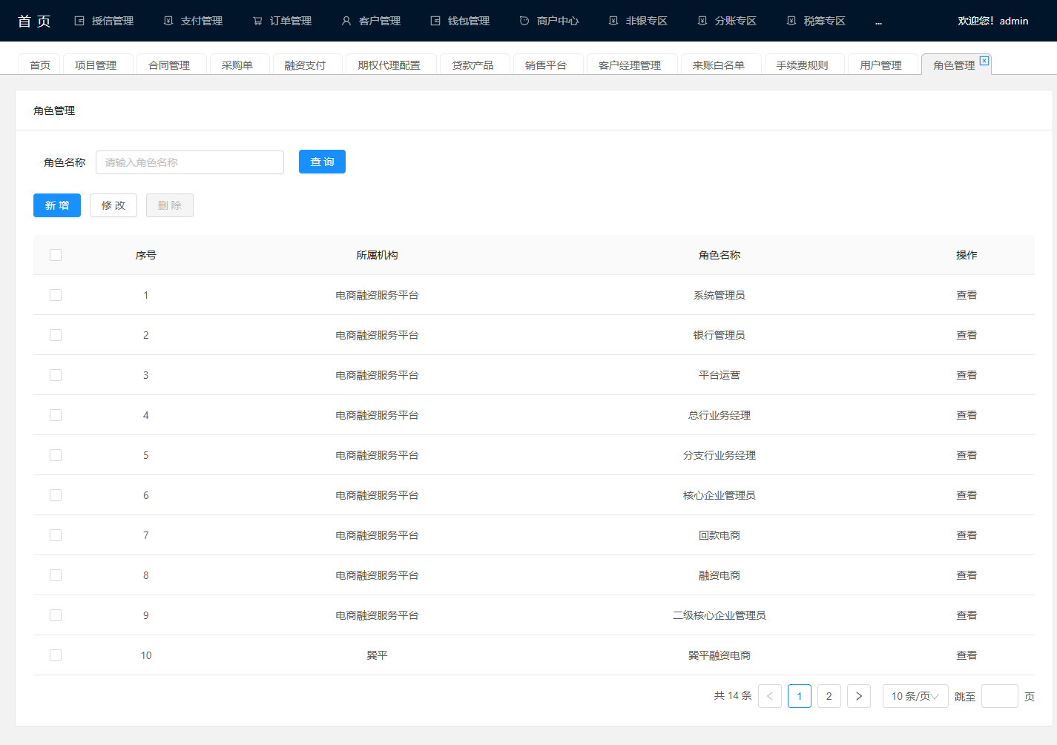Switch to the 用户管理 tab
The image size is (1057, 745).
tap(881, 65)
